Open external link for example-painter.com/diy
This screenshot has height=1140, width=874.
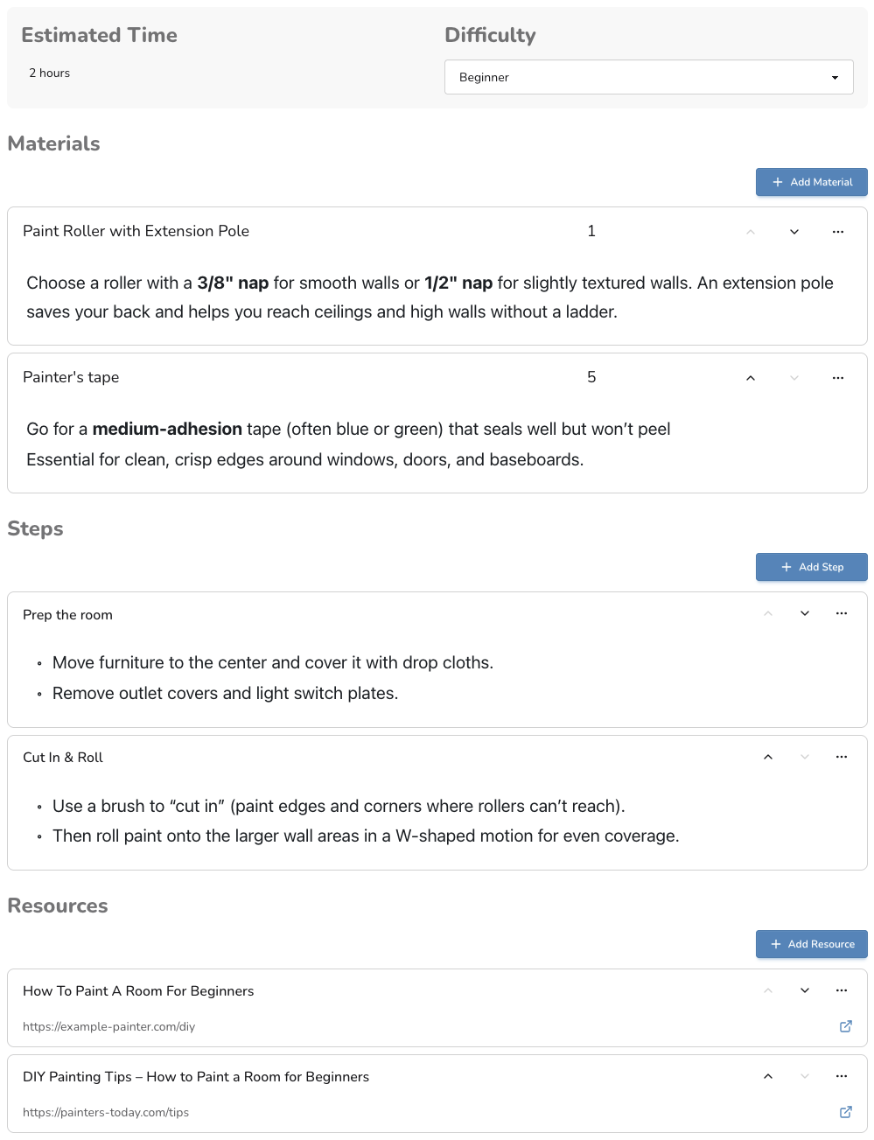point(846,1026)
